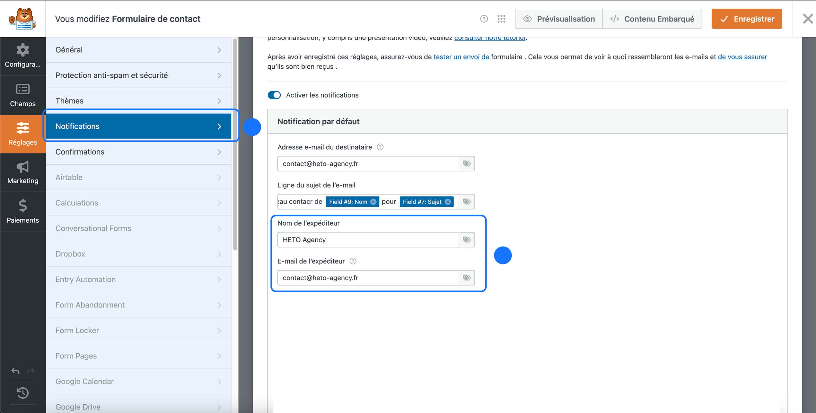The image size is (816, 413).
Task: Click the help question mark near Prévisualisation
Action: (484, 19)
